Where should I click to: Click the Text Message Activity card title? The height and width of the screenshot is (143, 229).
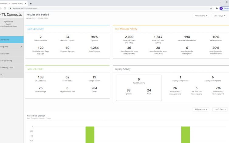[x=126, y=29]
